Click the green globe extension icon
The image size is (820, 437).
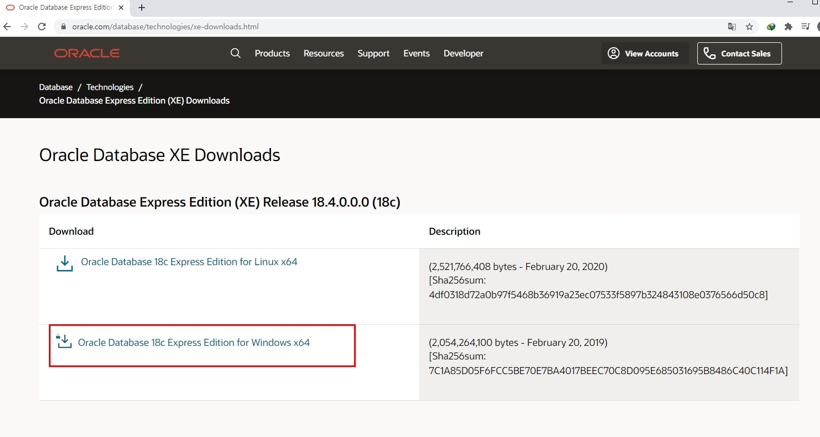(771, 27)
